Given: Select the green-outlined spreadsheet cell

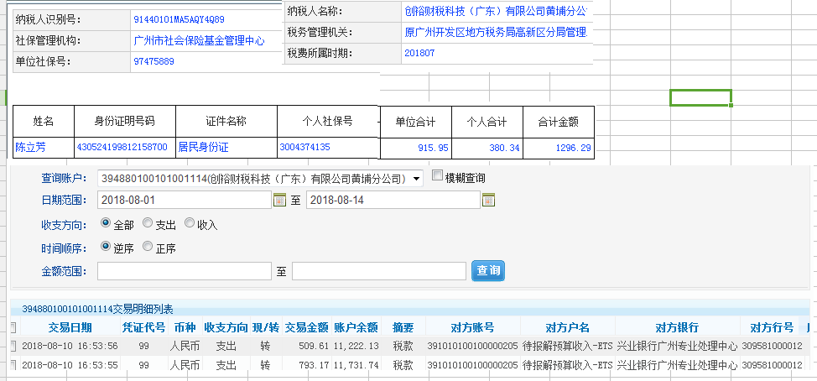Looking at the screenshot, I should click(x=700, y=97).
